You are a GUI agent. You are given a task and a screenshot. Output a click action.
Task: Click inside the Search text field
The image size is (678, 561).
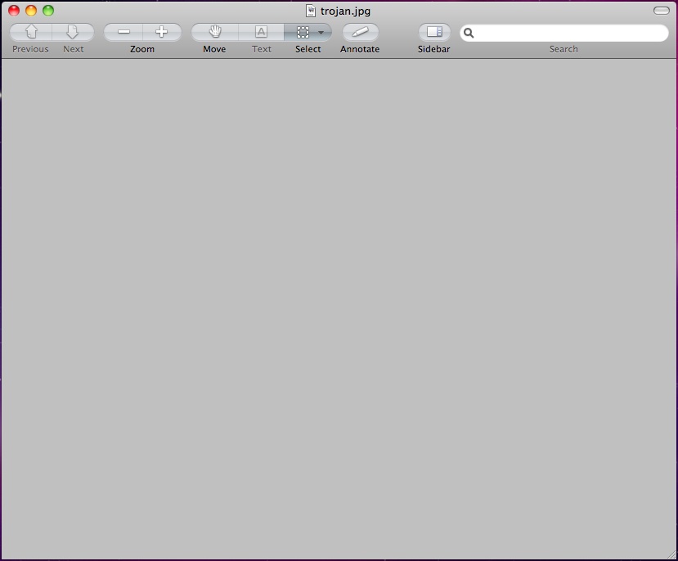coord(568,34)
